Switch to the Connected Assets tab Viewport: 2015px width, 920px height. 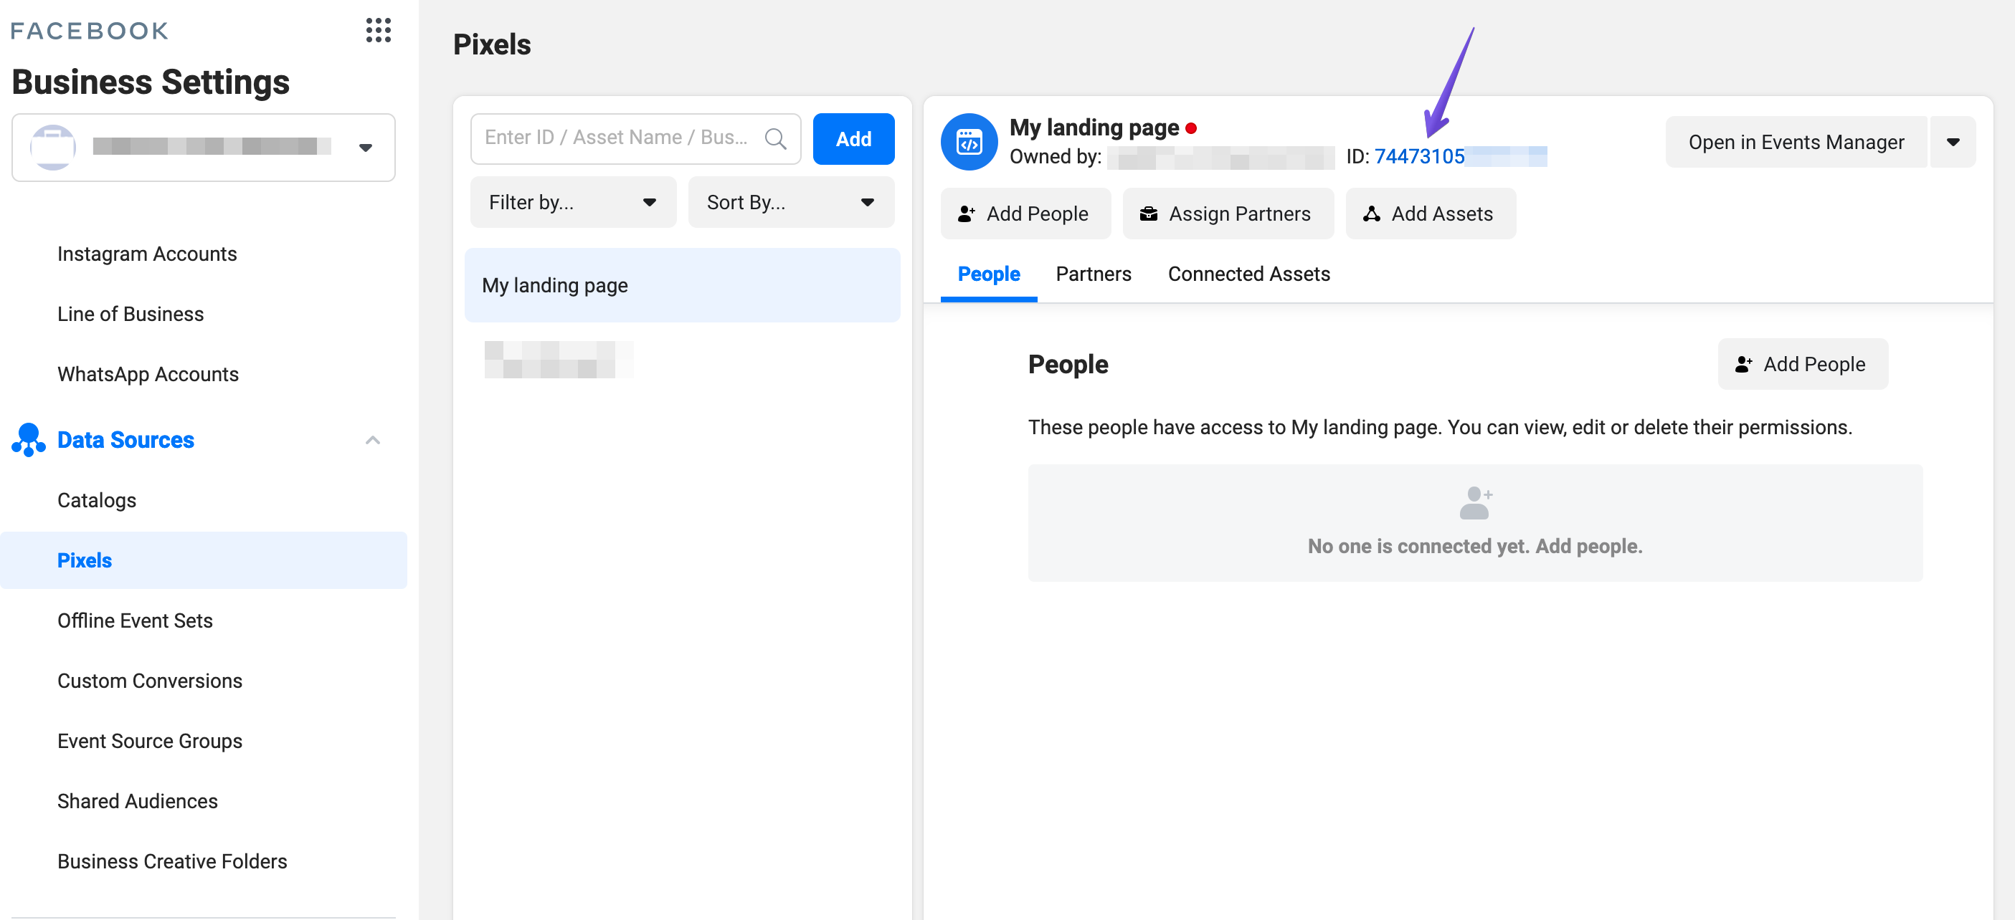point(1248,274)
